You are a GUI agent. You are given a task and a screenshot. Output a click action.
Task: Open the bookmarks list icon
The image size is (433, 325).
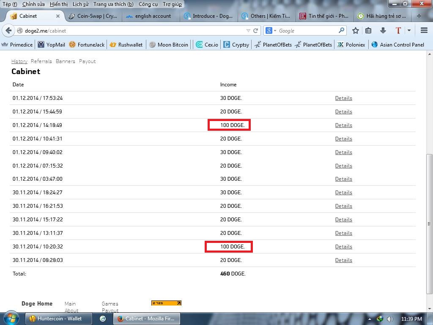pyautogui.click(x=368, y=30)
